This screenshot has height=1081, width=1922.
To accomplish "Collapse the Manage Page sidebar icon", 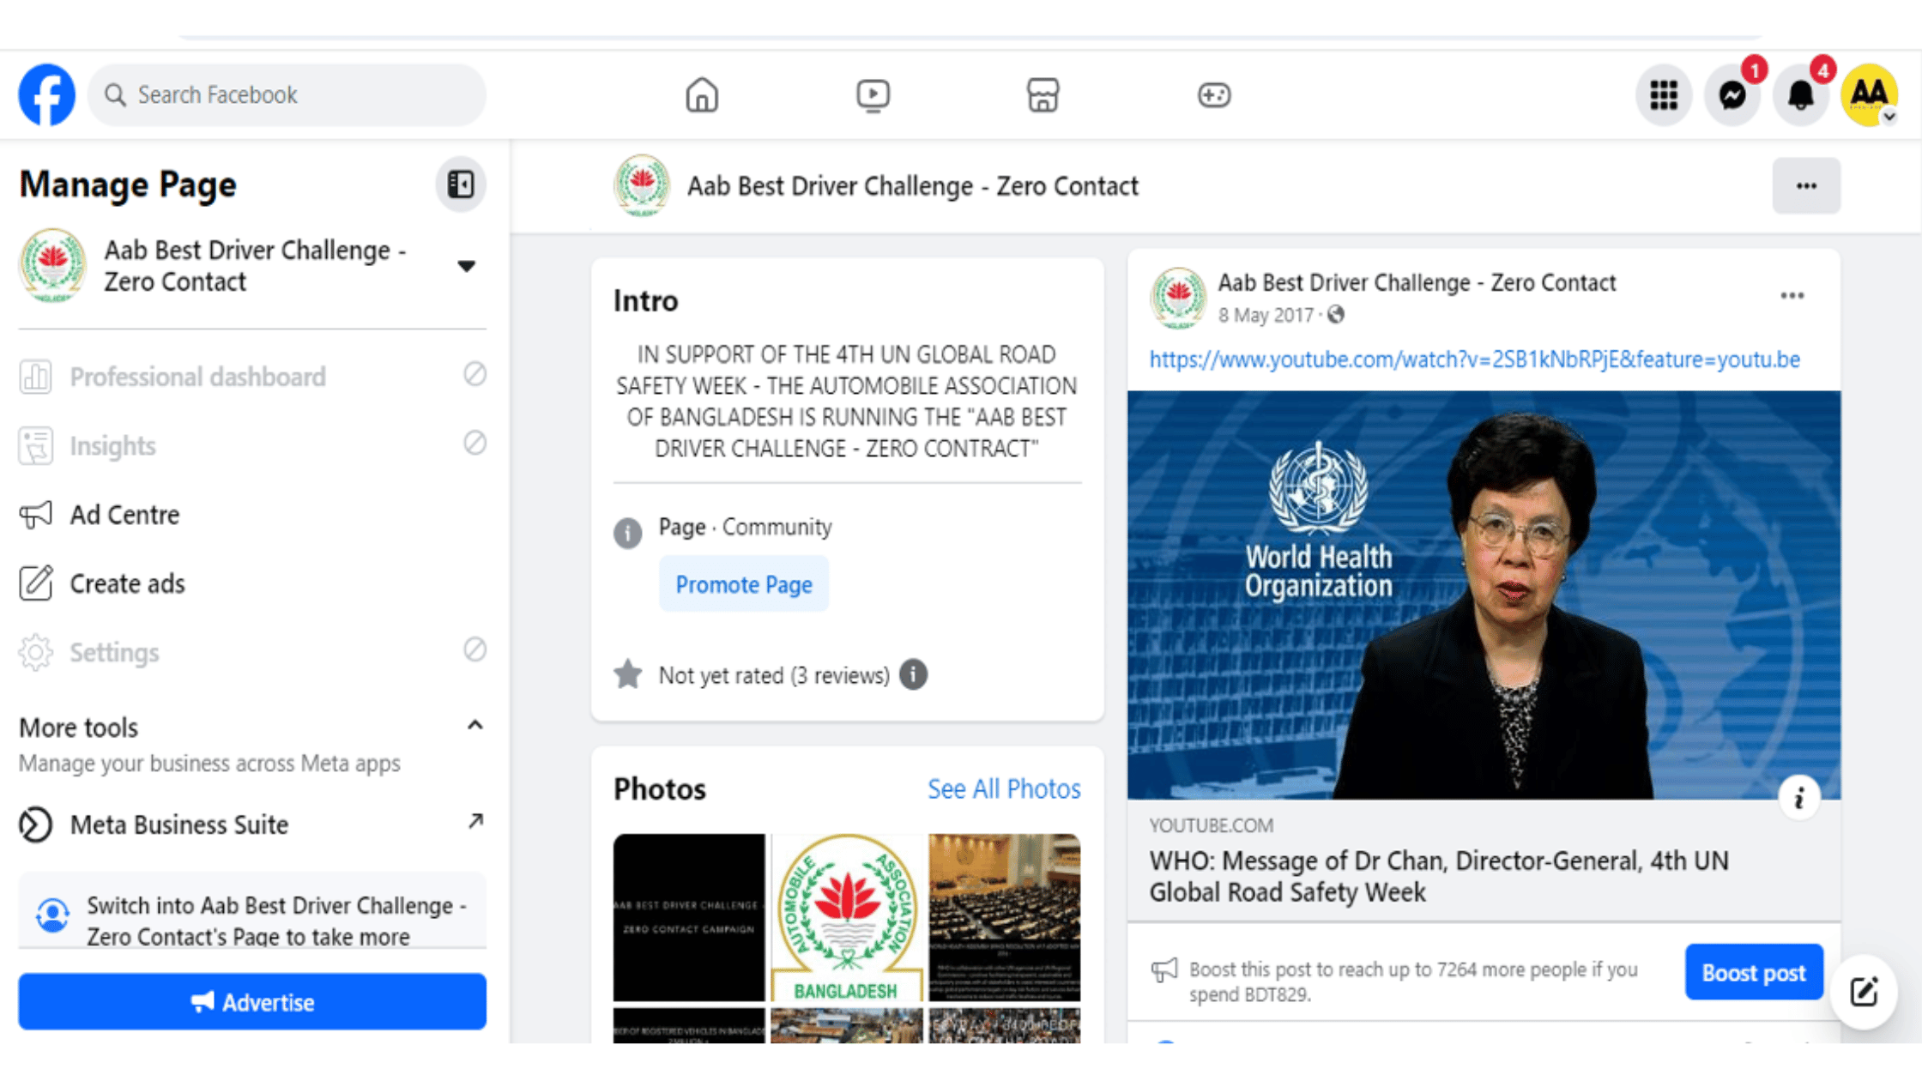I will pos(461,184).
